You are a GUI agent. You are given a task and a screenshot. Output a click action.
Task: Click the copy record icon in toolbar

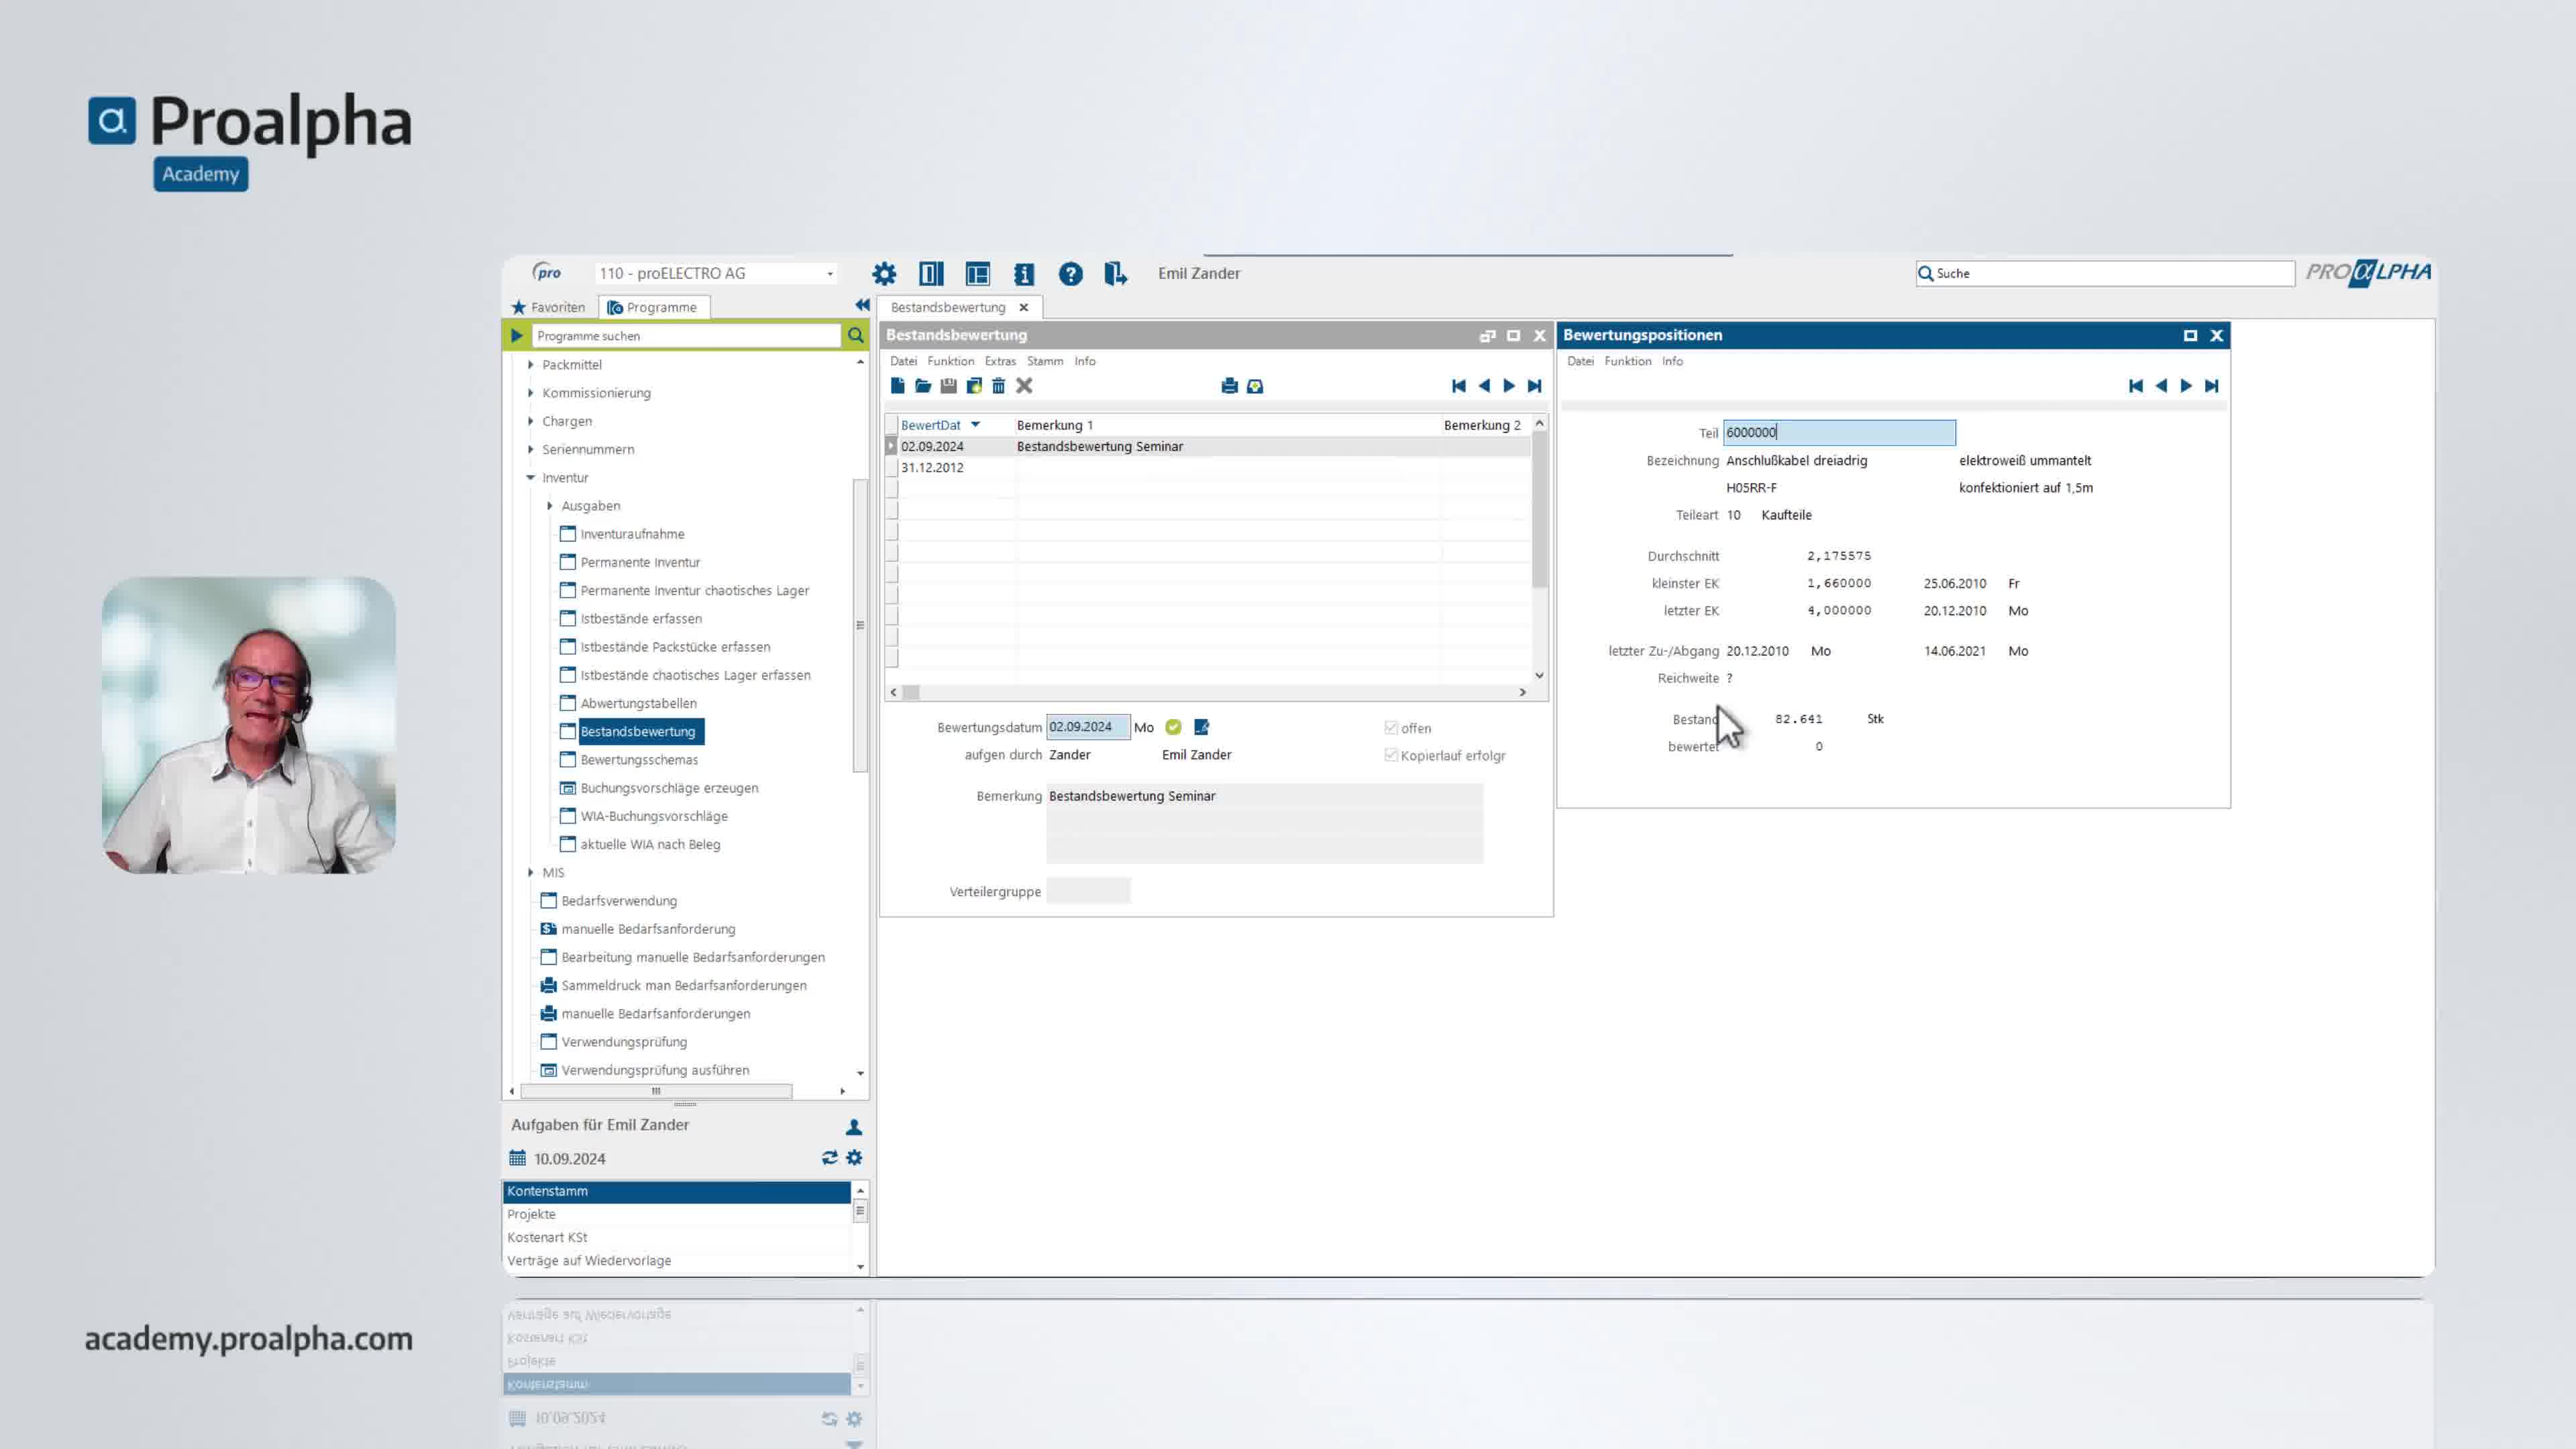pos(973,386)
